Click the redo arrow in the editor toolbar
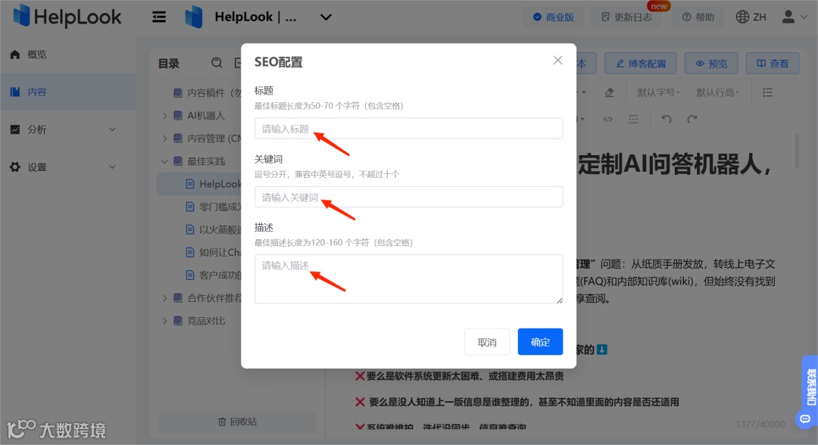The image size is (818, 445). [x=691, y=119]
